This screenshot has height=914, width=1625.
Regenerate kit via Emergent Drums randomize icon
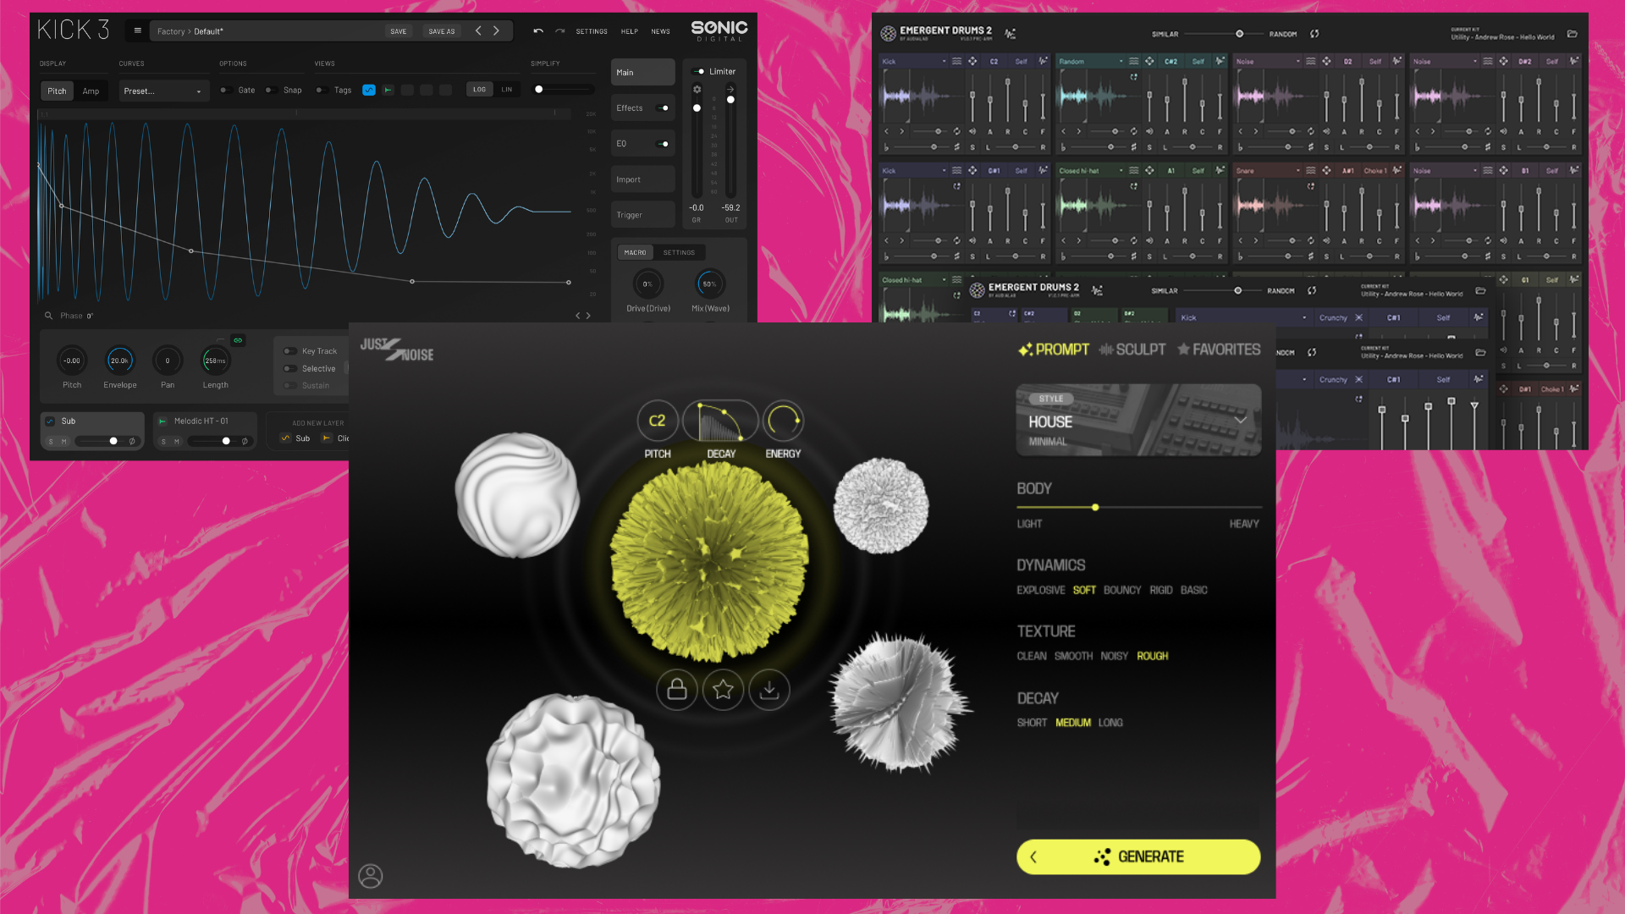pyautogui.click(x=1314, y=34)
